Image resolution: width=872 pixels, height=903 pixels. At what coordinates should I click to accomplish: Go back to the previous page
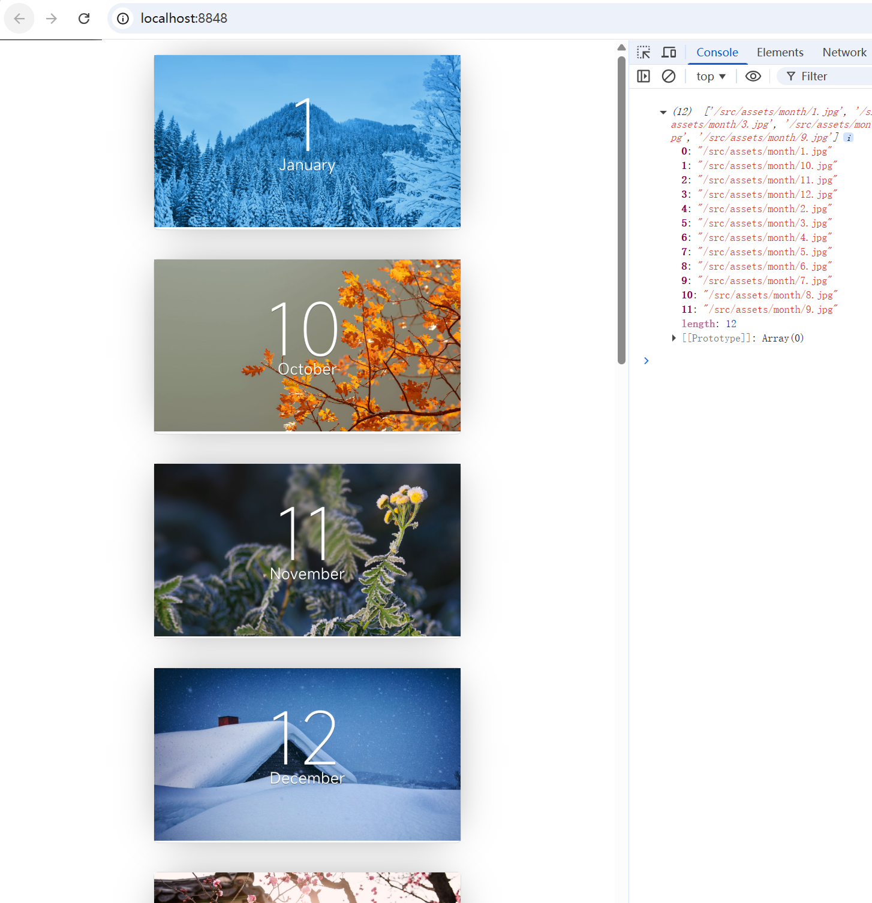(19, 19)
